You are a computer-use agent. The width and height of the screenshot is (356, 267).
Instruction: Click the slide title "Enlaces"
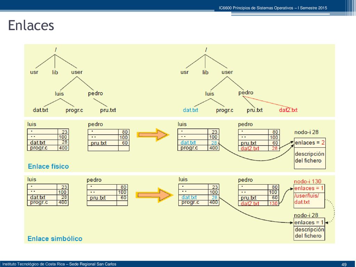(x=31, y=25)
